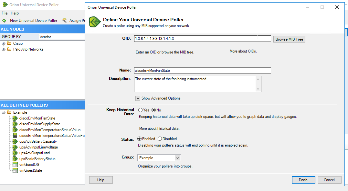The image size is (348, 191).
Task: Click the calculator icon for ciscoEnvMonTemperatureStatusValueFa
Action: 15,136
